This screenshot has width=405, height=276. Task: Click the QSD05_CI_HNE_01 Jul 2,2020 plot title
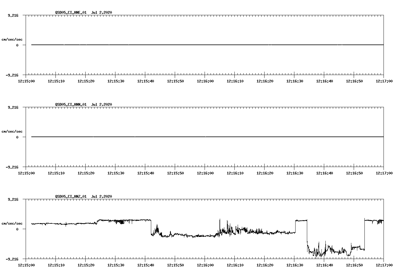point(84,12)
